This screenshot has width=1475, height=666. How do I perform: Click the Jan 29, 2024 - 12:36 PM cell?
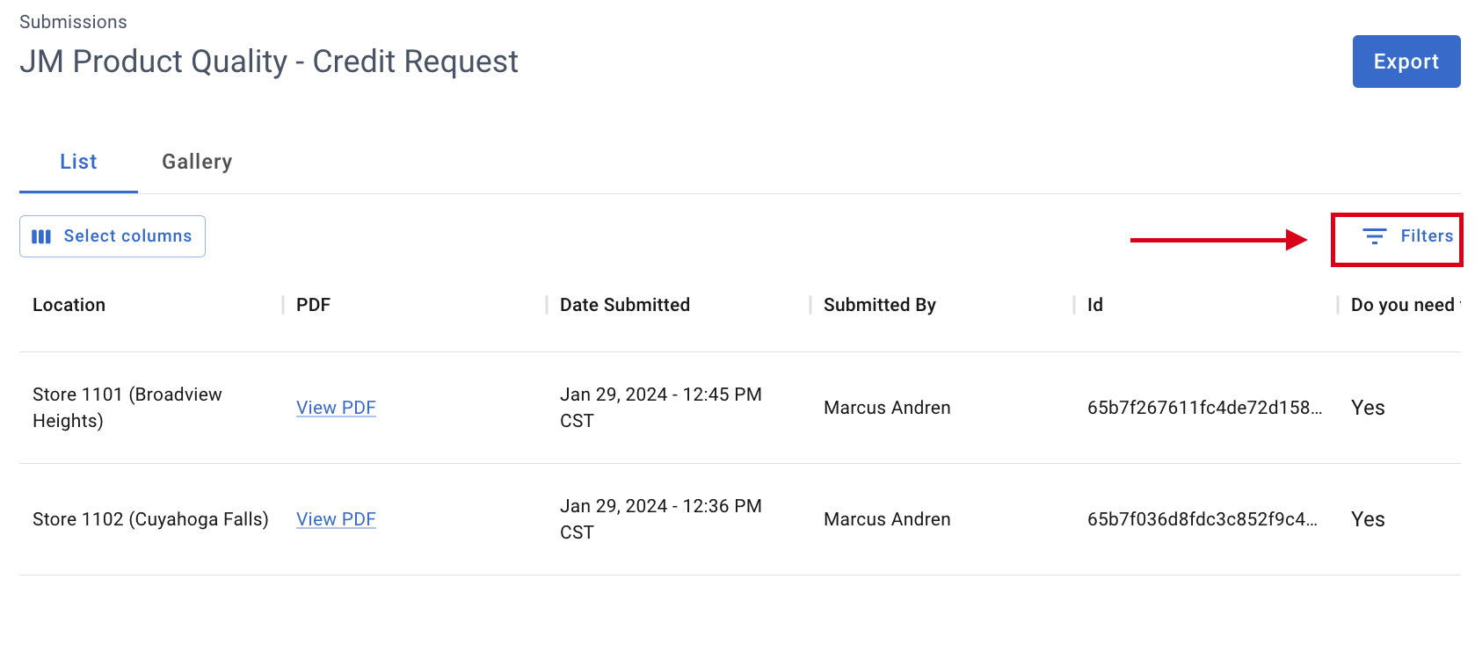661,519
